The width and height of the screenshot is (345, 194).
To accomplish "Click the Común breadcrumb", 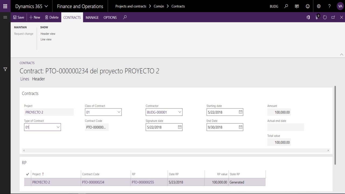I will [x=159, y=6].
